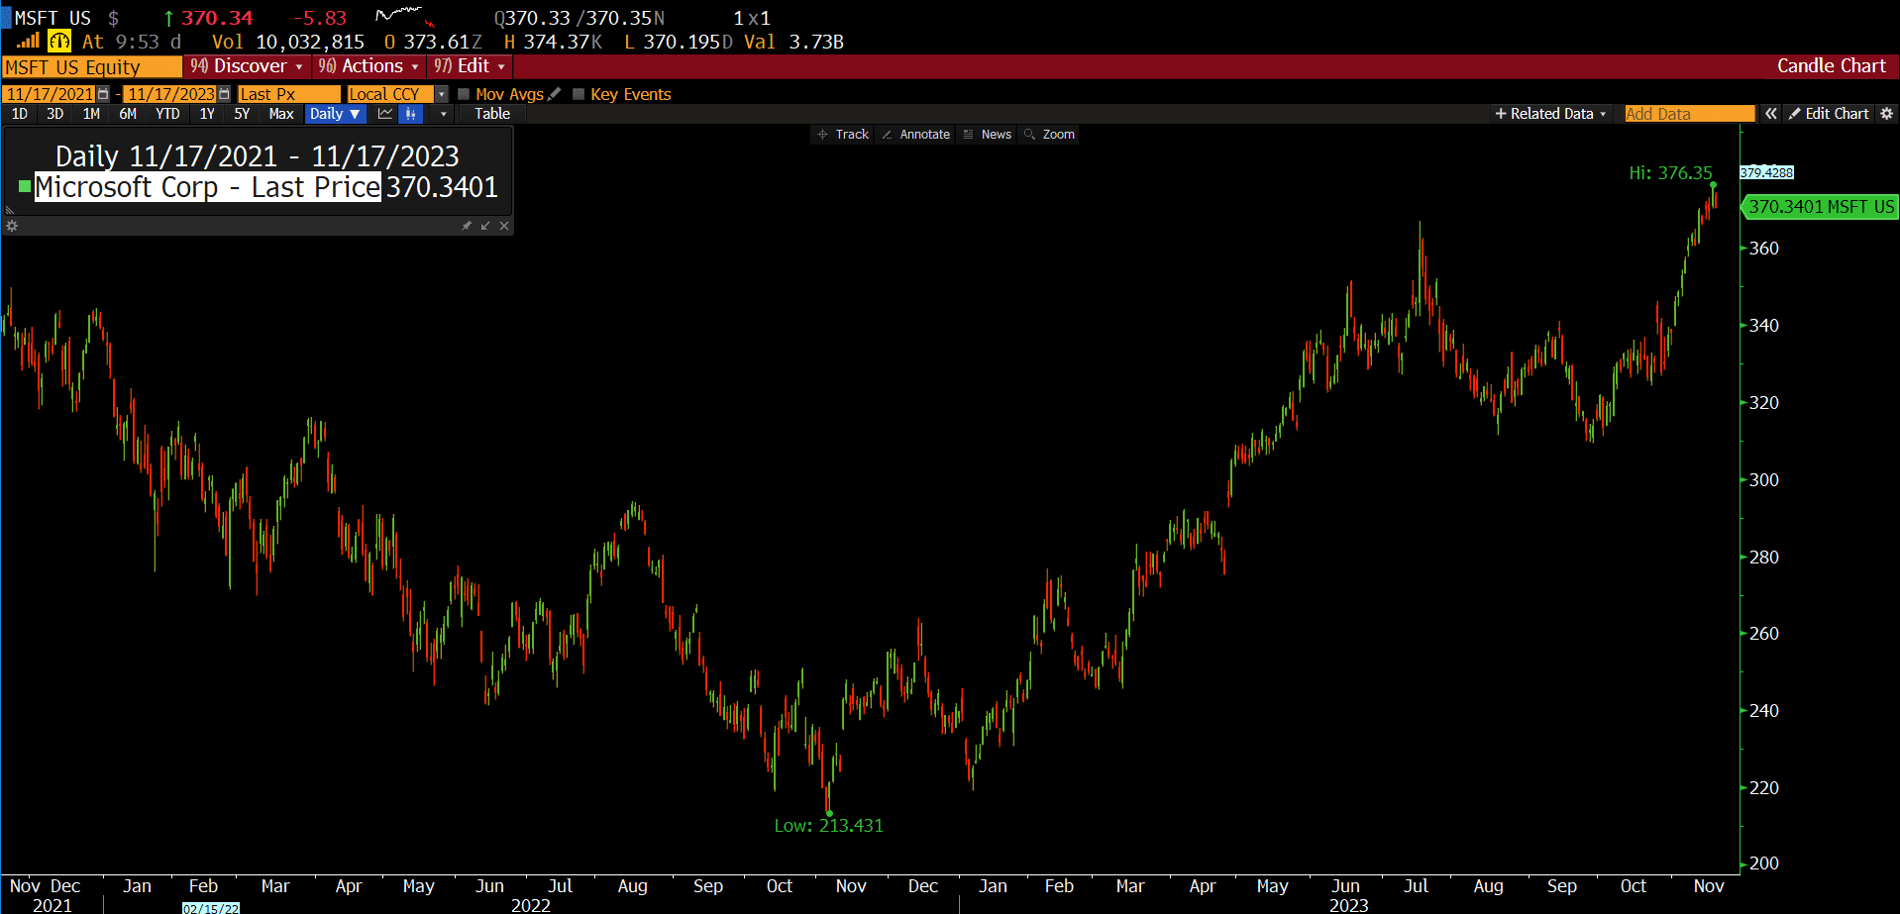Open the Actions menu
This screenshot has width=1900, height=914.
(369, 66)
